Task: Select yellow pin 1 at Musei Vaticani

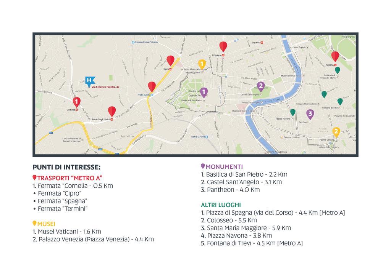Action: tap(202, 64)
